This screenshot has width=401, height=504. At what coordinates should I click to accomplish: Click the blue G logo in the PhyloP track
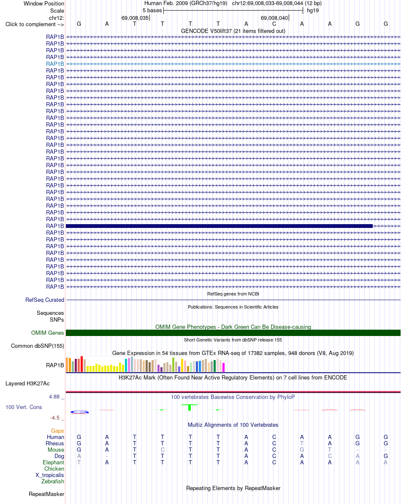pyautogui.click(x=79, y=412)
